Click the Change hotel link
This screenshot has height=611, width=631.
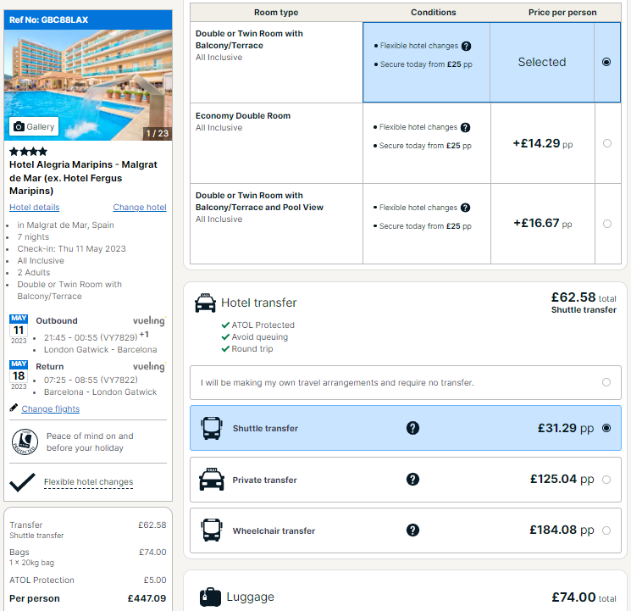140,207
